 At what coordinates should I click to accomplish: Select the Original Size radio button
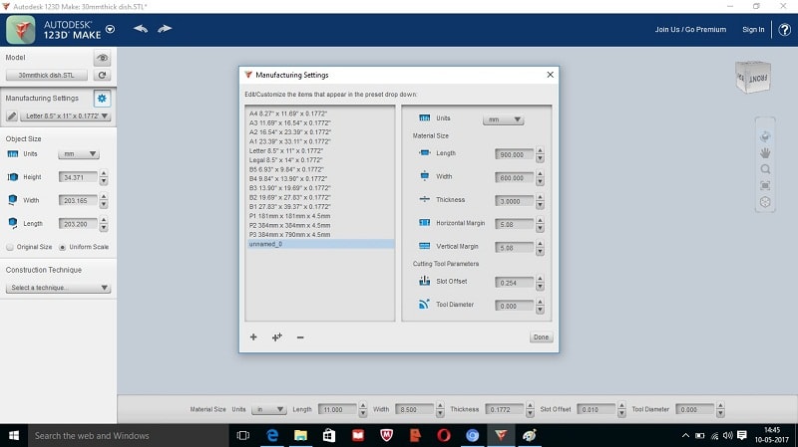(10, 247)
